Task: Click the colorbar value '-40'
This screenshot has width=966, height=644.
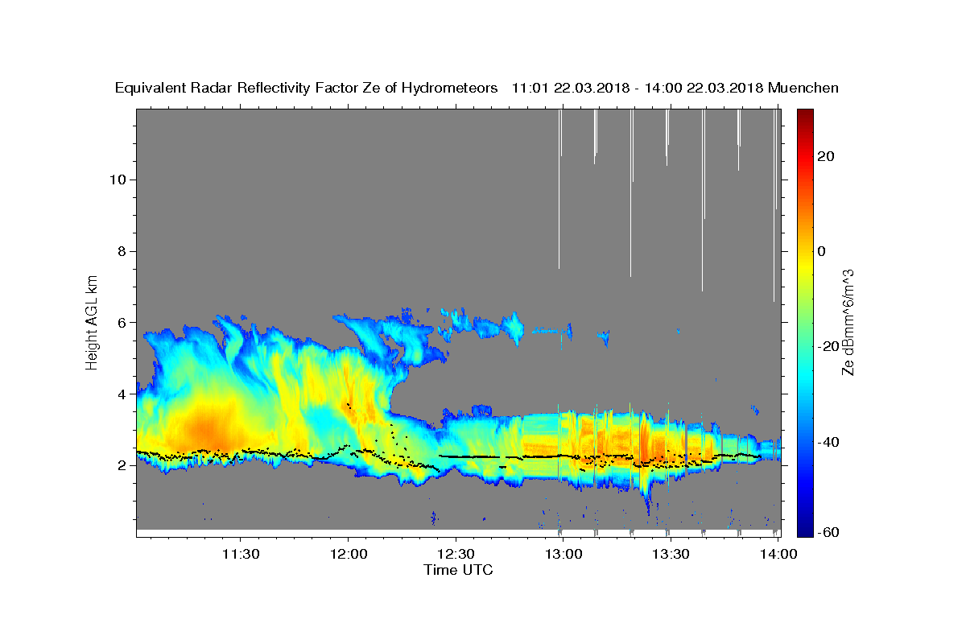Action: (x=828, y=441)
